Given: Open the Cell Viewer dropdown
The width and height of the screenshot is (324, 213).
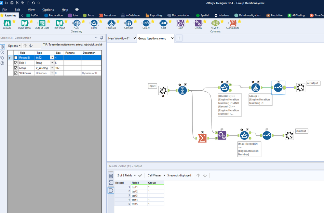Looking at the screenshot, I should click(x=156, y=175).
